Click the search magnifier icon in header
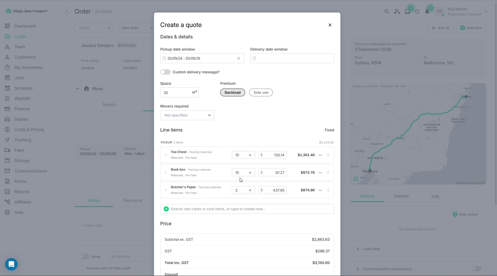 point(386,11)
